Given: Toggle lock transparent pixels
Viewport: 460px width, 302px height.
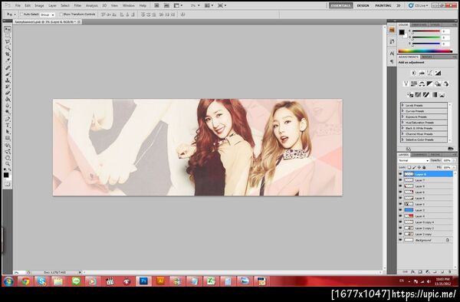Looking at the screenshot, I should click(x=409, y=167).
